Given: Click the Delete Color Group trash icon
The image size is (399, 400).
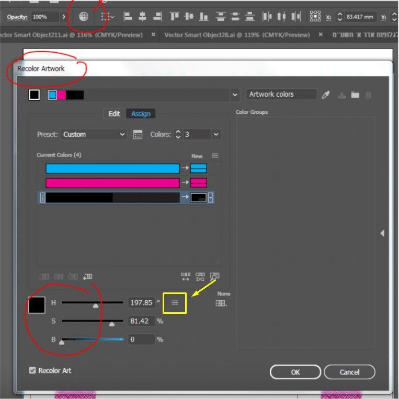Looking at the screenshot, I should click(x=368, y=95).
